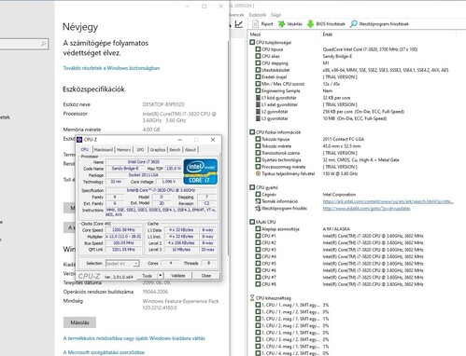This screenshot has height=356, width=466.
Task: Switch to the Bench tab in CPU-Z
Action: 175,150
